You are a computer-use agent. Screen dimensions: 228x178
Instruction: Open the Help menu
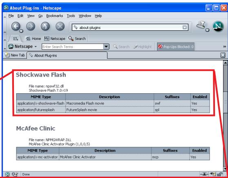[98, 16]
